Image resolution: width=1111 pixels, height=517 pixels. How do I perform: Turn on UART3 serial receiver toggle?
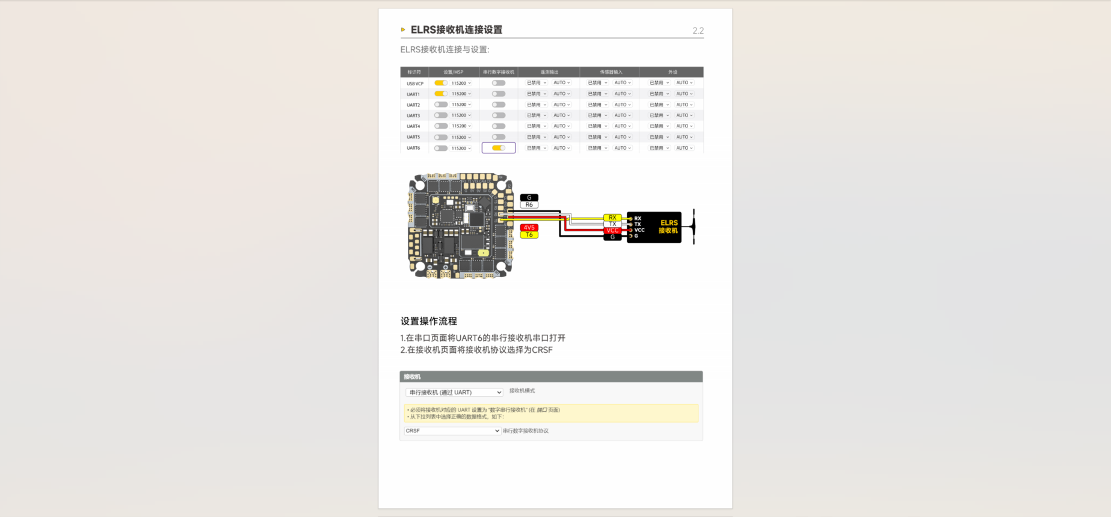tap(499, 115)
